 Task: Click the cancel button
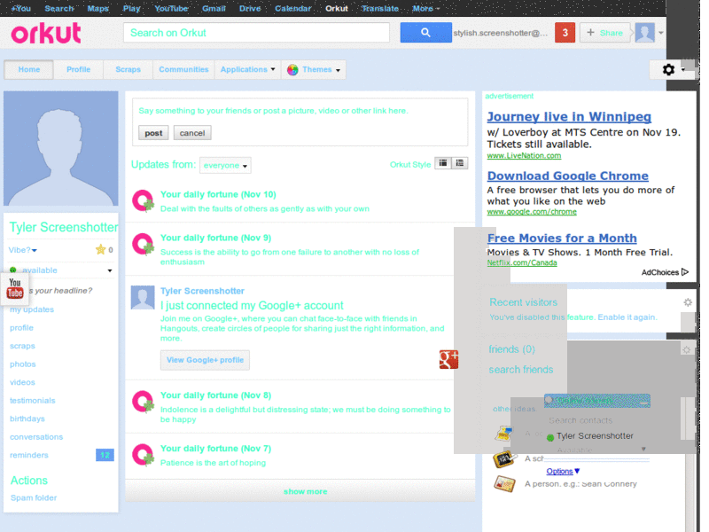pos(192,133)
